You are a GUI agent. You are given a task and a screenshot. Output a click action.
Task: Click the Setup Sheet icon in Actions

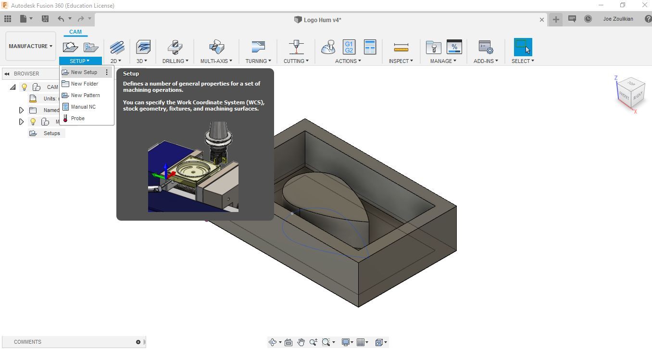370,47
